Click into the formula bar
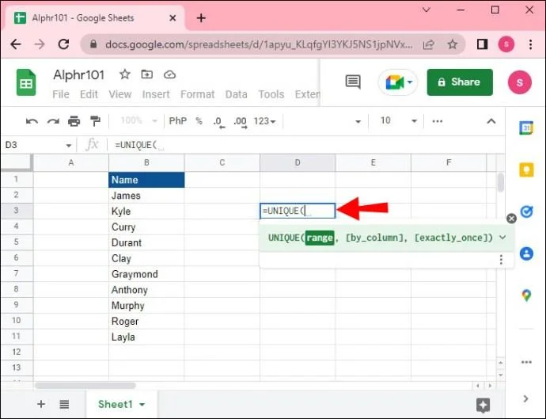546x419 pixels. click(x=306, y=145)
